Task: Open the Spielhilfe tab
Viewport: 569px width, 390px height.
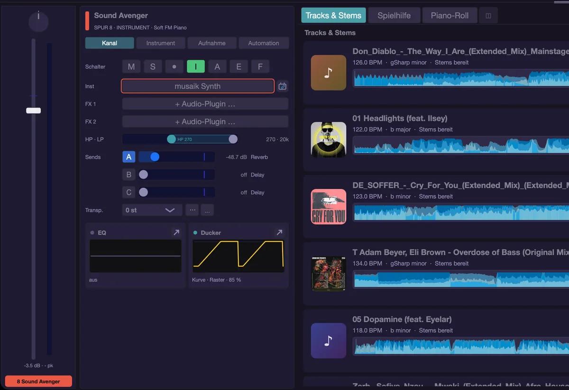Action: coord(394,16)
